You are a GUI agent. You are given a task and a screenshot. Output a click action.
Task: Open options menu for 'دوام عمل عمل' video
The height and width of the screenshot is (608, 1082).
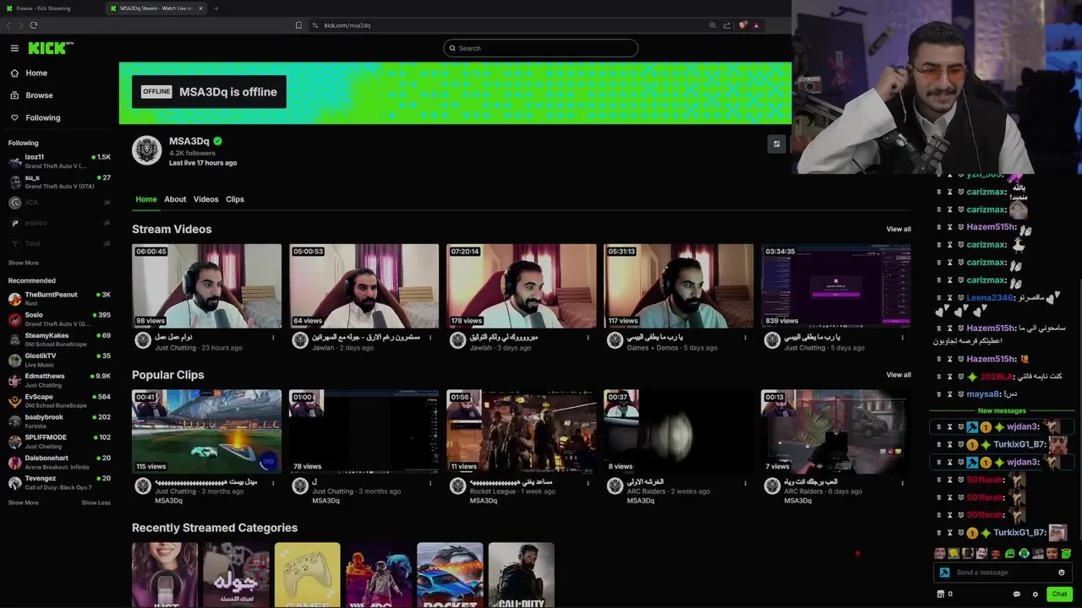pos(273,338)
